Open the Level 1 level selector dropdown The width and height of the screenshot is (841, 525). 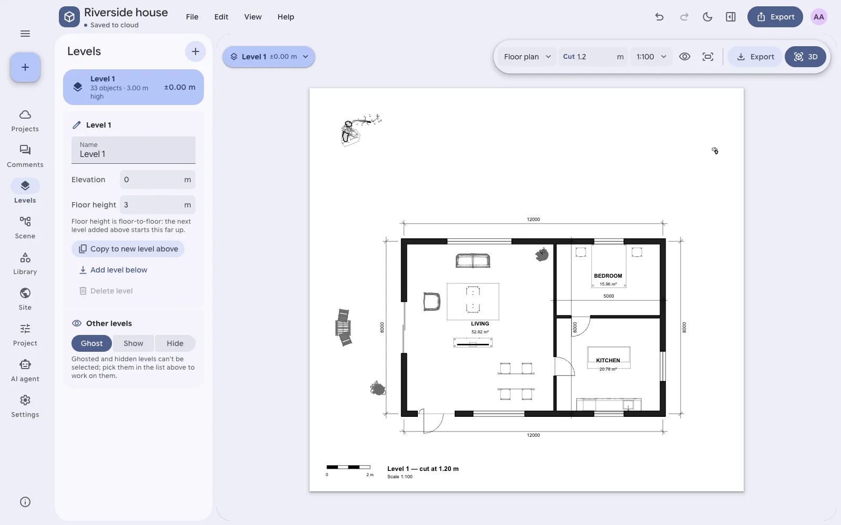[x=269, y=57]
